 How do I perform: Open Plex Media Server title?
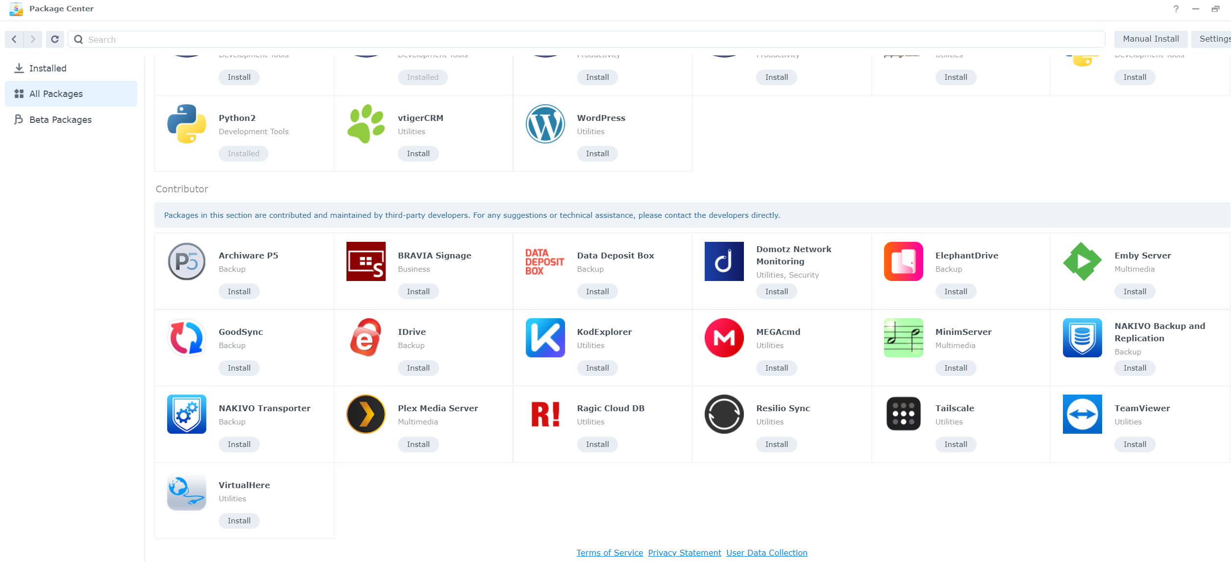tap(438, 408)
